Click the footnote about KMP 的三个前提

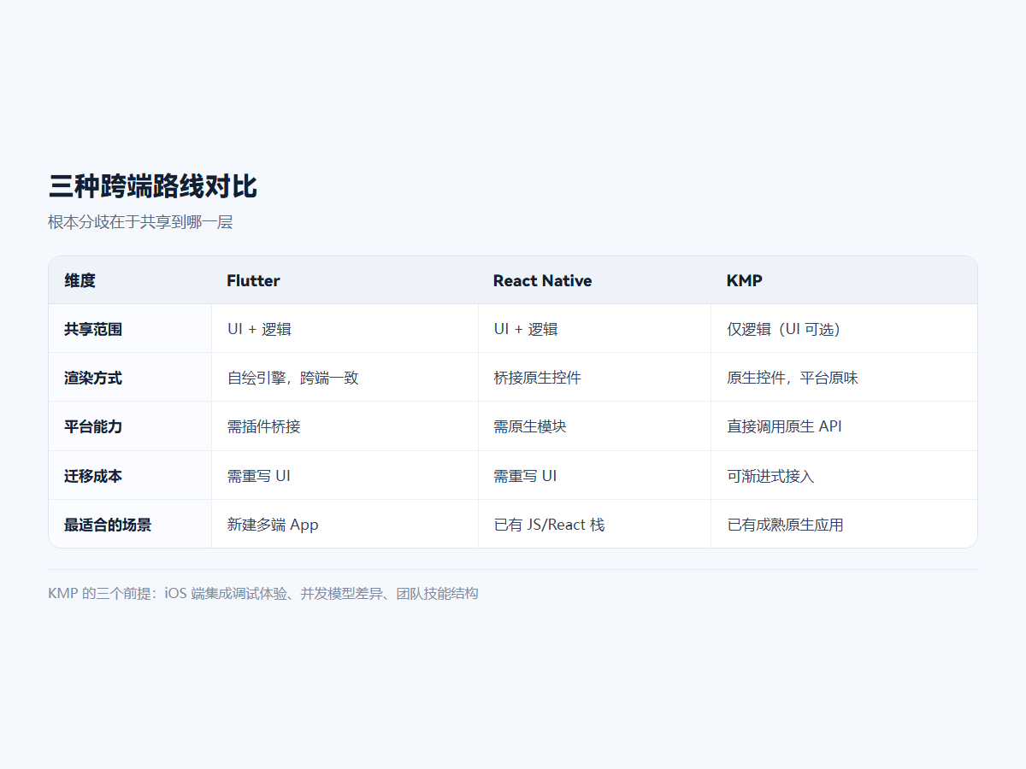tap(263, 593)
